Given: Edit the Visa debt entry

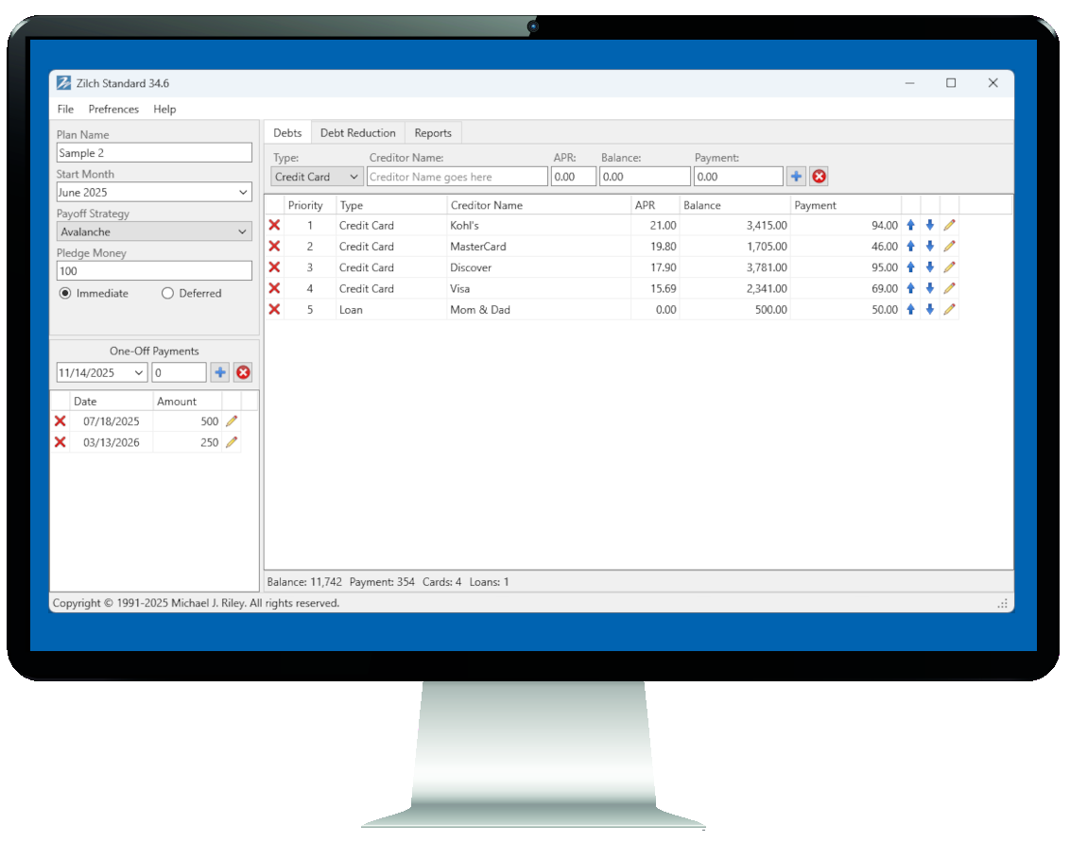Looking at the screenshot, I should pos(949,288).
